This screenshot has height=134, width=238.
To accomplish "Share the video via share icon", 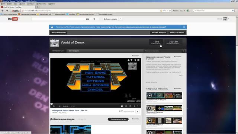I will click(x=135, y=60).
